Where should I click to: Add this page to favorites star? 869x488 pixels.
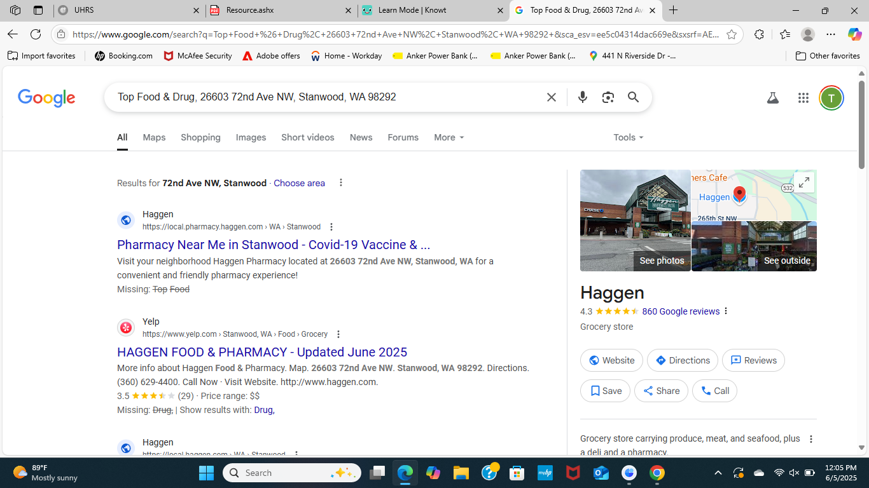tap(732, 34)
